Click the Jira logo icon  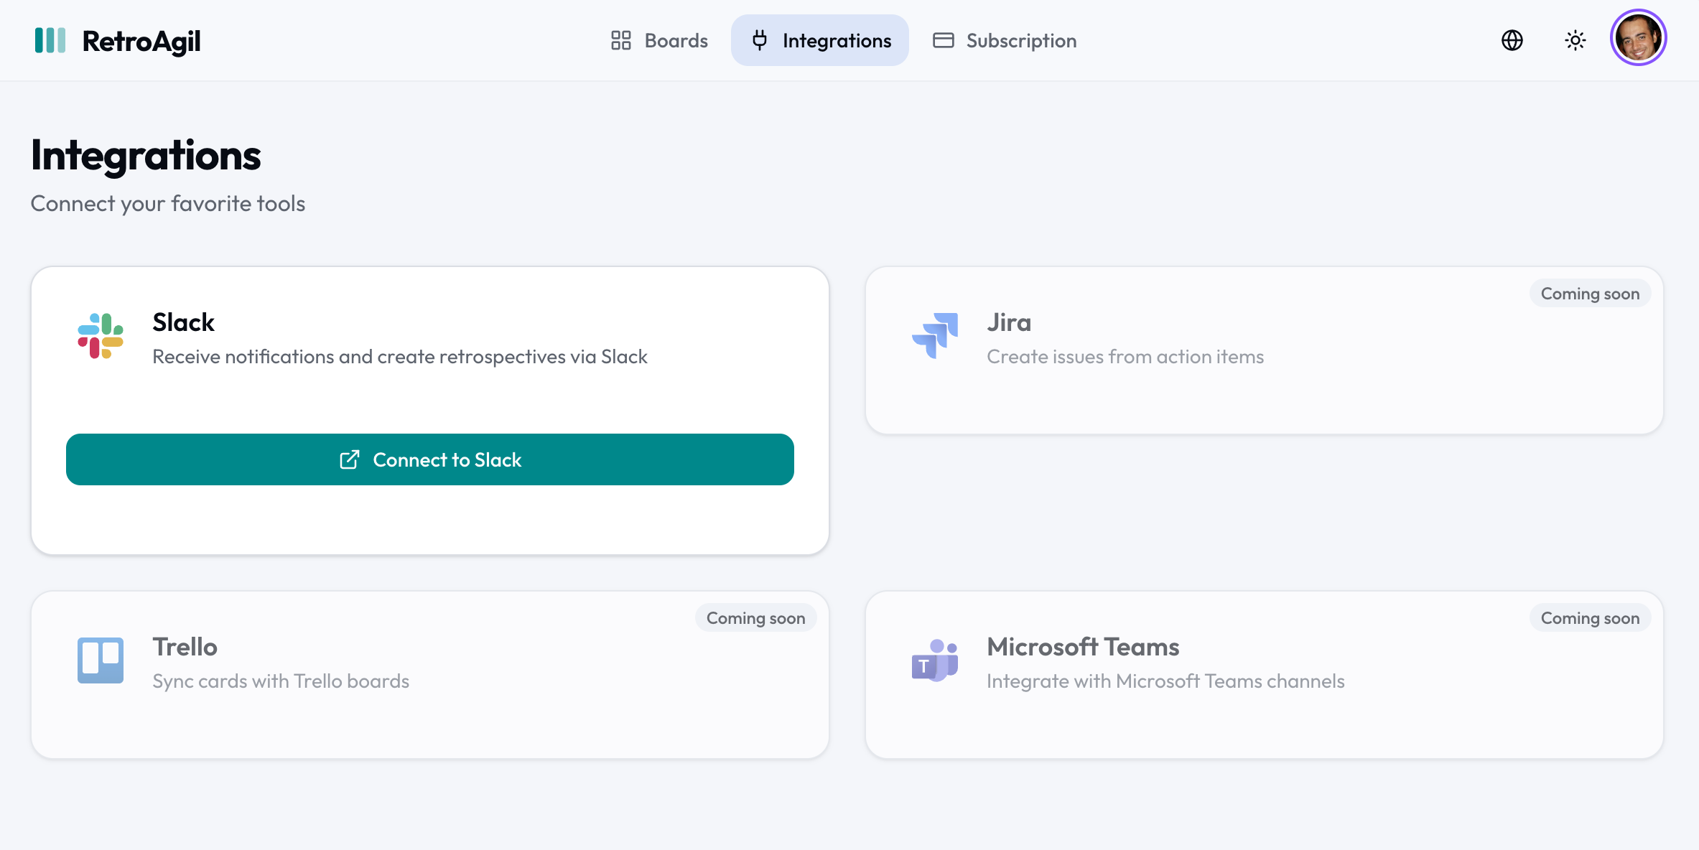(935, 335)
